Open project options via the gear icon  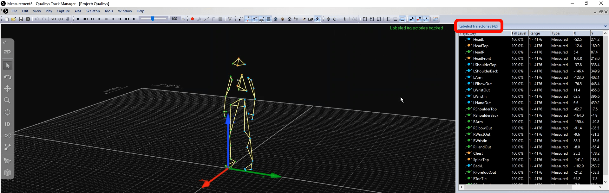(28, 19)
